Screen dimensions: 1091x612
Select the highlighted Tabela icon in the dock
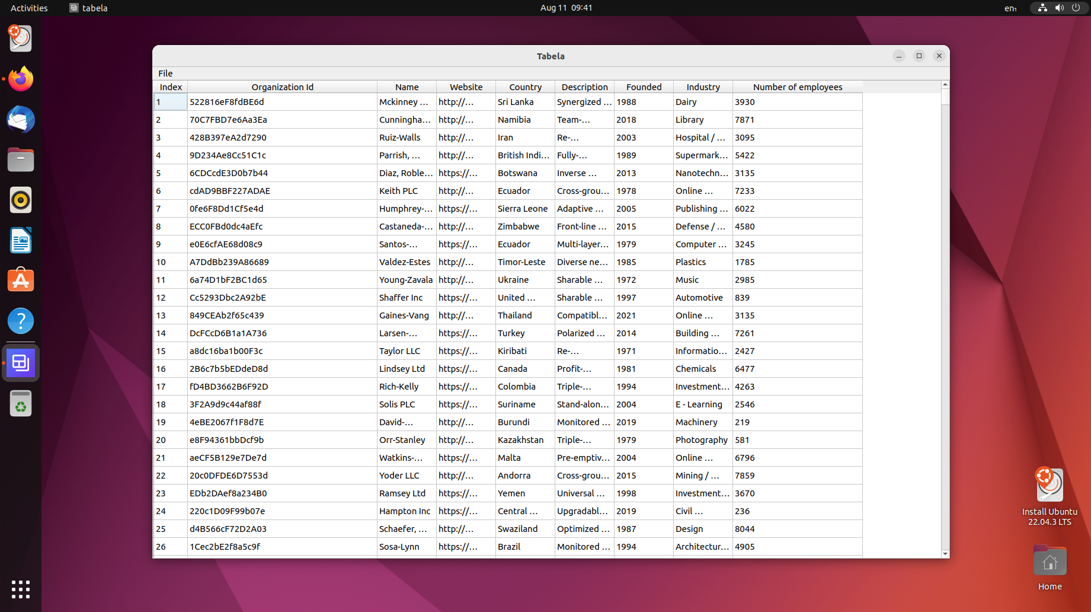point(21,362)
